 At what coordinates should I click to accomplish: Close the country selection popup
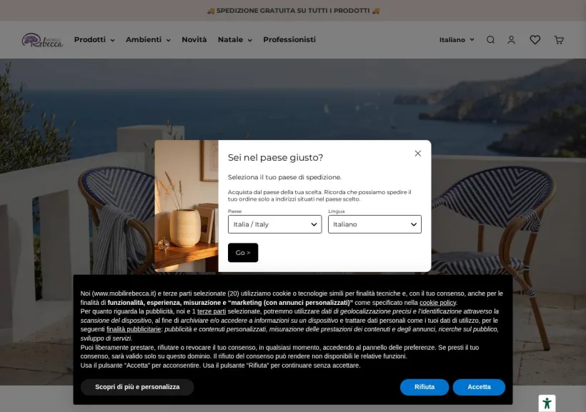click(x=418, y=154)
